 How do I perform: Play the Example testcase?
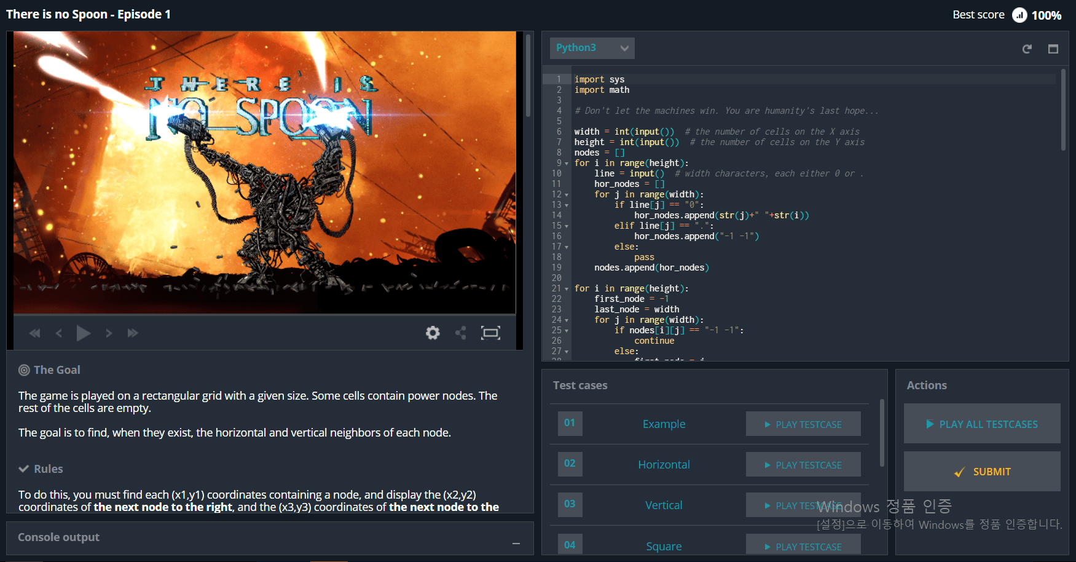(x=803, y=424)
